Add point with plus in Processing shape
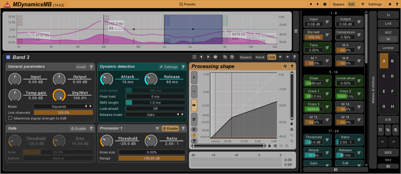This screenshot has width=401, height=174. pyautogui.click(x=194, y=77)
